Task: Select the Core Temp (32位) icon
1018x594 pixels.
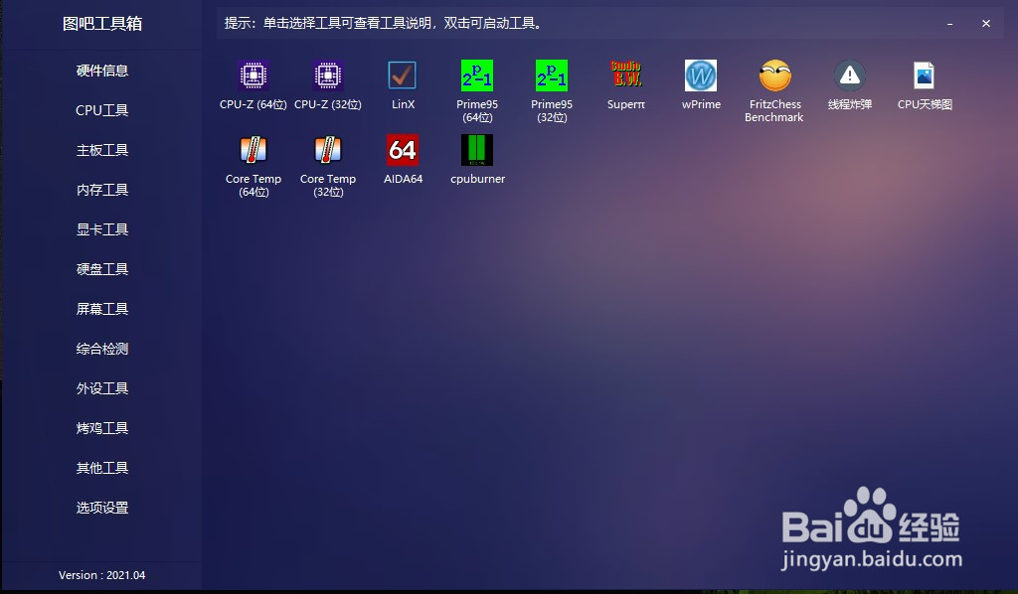Action: (328, 150)
